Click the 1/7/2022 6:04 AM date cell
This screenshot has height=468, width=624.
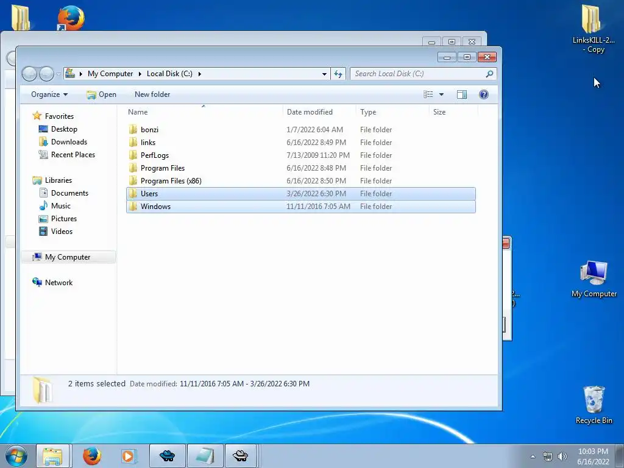(x=314, y=130)
